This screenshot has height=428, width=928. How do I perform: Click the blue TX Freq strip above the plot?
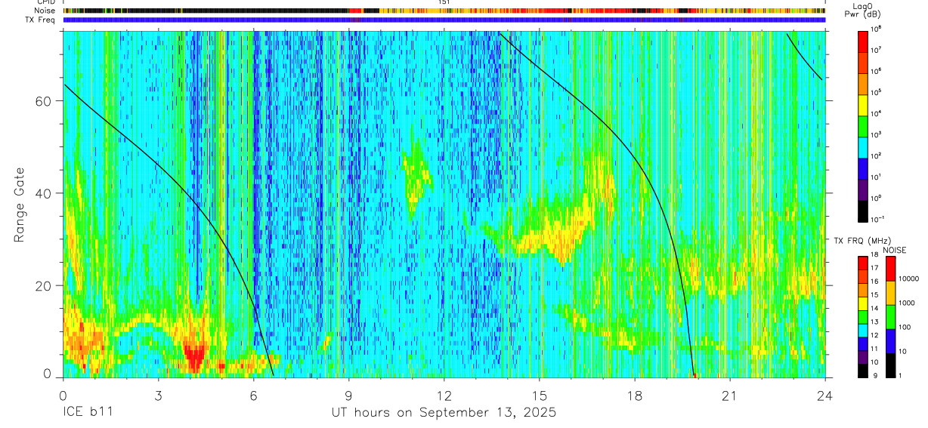click(444, 20)
